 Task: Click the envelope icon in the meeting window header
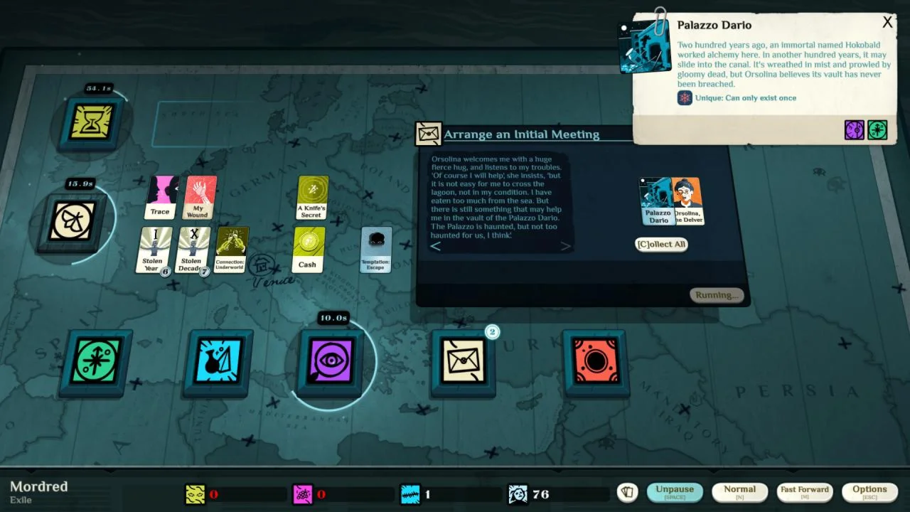coord(429,134)
